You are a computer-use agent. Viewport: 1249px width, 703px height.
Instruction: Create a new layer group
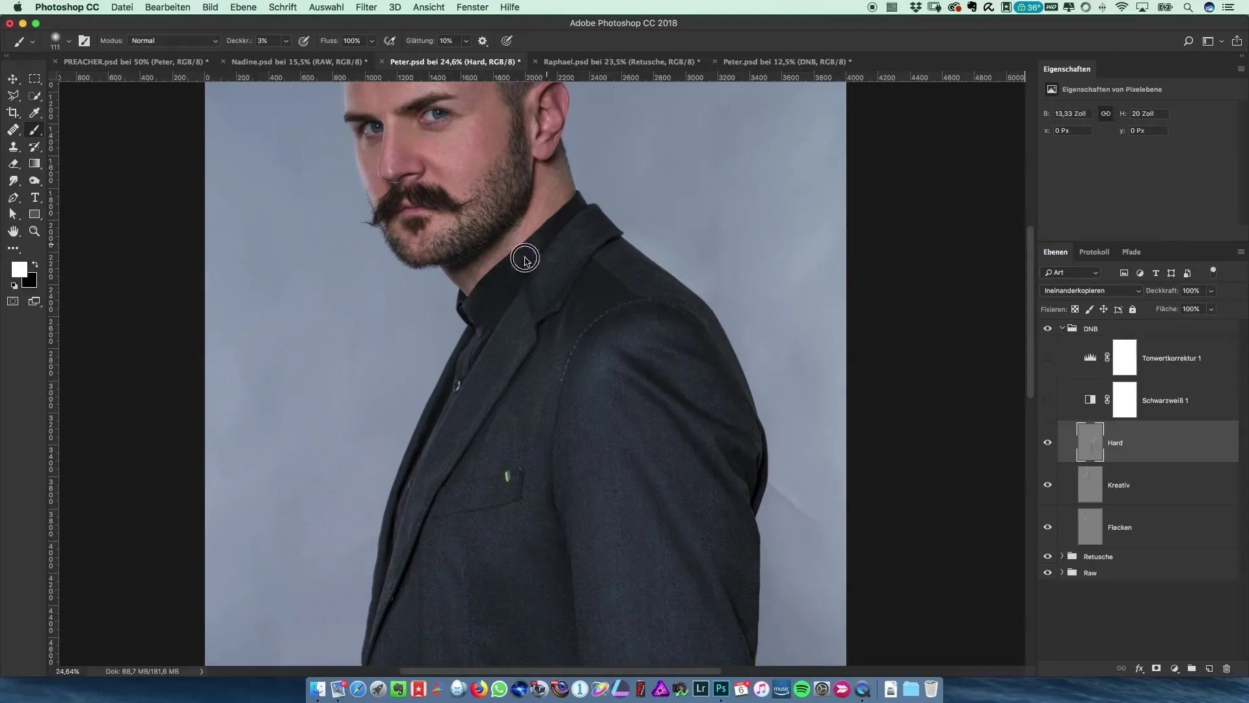point(1191,669)
